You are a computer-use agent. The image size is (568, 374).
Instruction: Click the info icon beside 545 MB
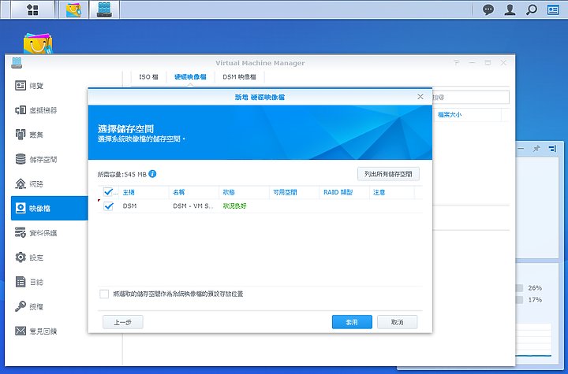[152, 174]
